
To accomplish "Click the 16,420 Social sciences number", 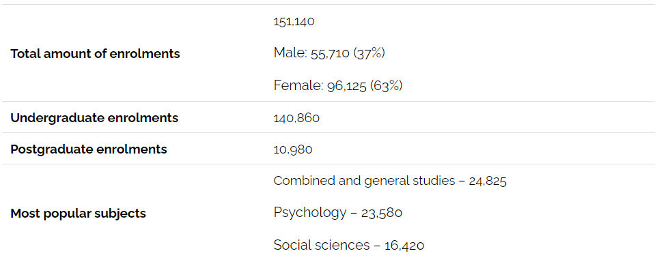I will [x=404, y=246].
